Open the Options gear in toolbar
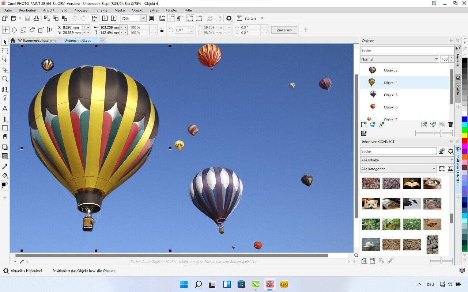Image resolution: width=468 pixels, height=292 pixels. 229,18
